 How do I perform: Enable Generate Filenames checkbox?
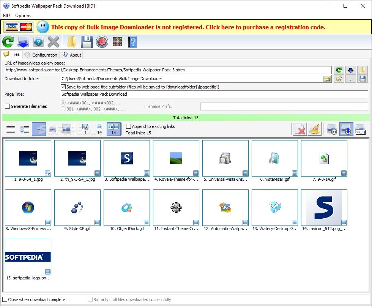pos(7,106)
